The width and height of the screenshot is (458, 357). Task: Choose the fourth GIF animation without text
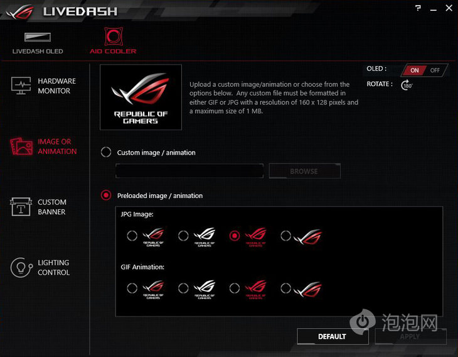285,288
